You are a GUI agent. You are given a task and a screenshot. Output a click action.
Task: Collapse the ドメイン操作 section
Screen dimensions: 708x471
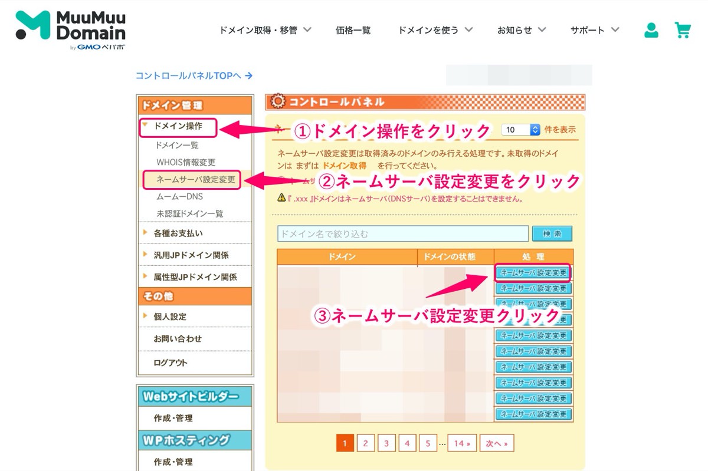coord(178,126)
